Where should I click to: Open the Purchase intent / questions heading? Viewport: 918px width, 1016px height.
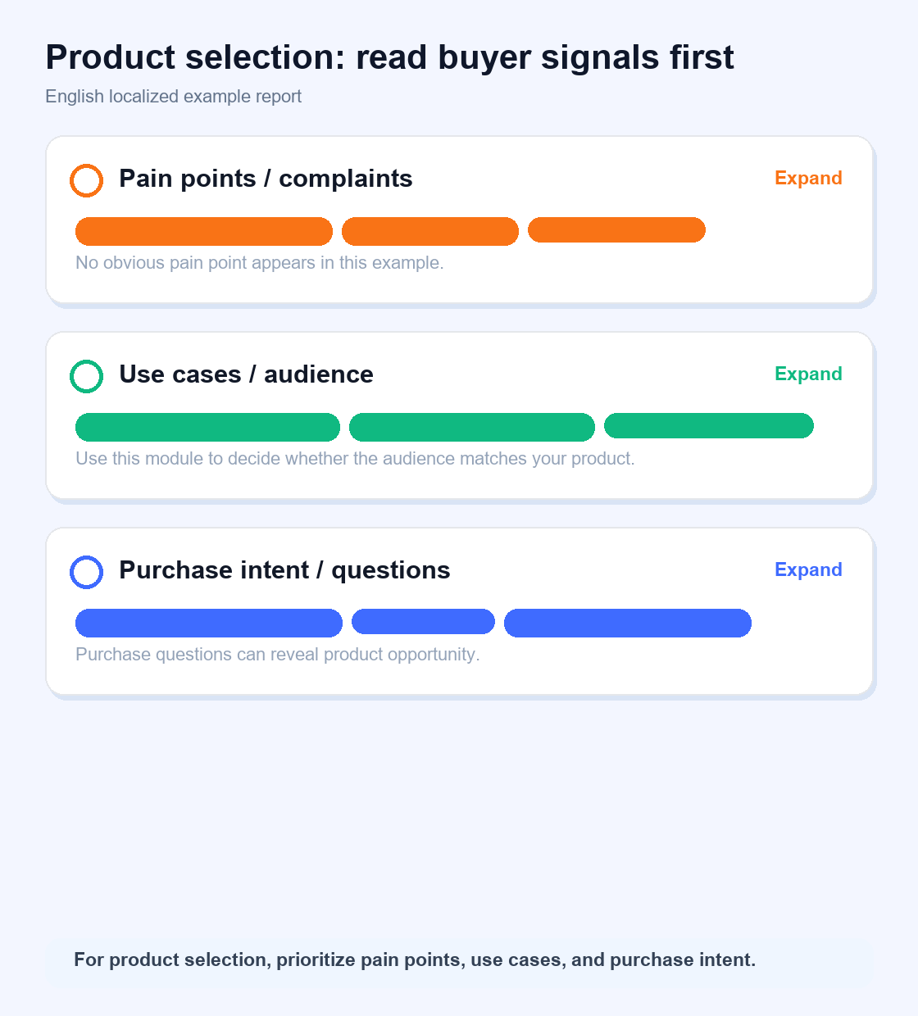pyautogui.click(x=284, y=570)
